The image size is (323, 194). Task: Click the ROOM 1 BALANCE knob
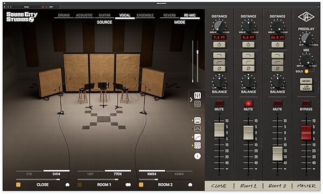248,82
